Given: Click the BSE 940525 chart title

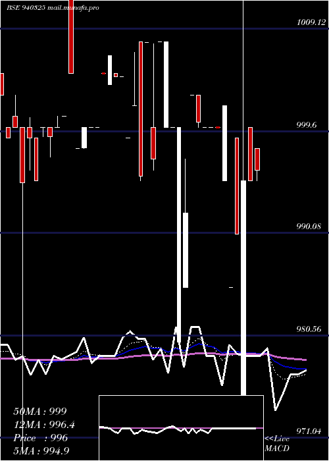Looking at the screenshot, I should (x=53, y=8).
